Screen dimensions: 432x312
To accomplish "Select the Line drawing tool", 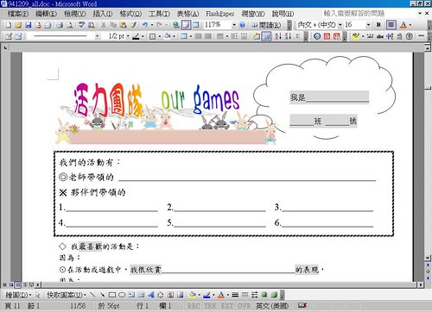I will tap(92, 295).
